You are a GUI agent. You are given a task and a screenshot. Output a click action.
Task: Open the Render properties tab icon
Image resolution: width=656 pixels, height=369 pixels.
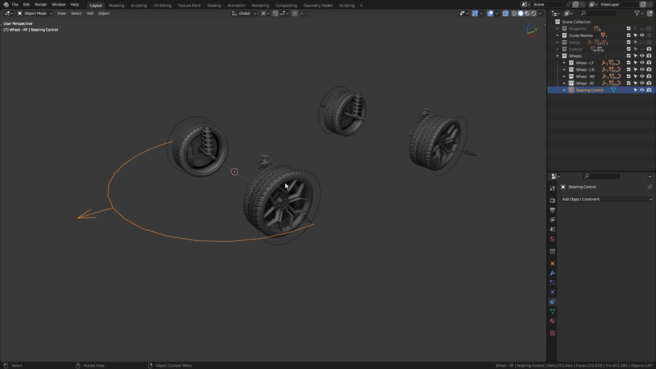552,201
